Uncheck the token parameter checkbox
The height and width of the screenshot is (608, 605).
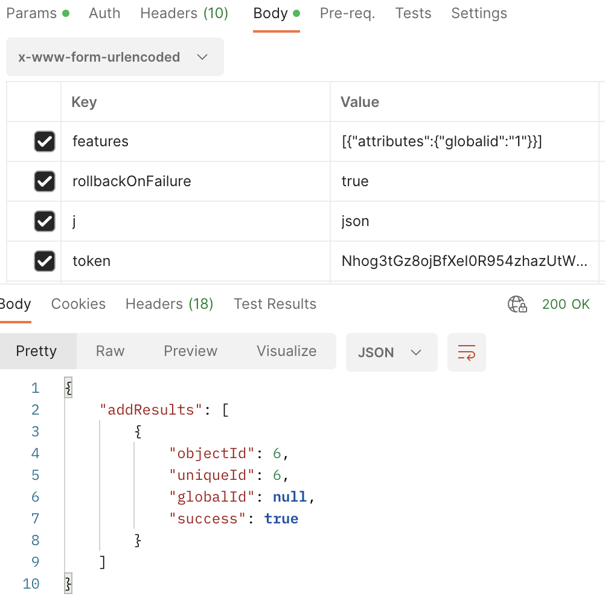[x=44, y=261]
